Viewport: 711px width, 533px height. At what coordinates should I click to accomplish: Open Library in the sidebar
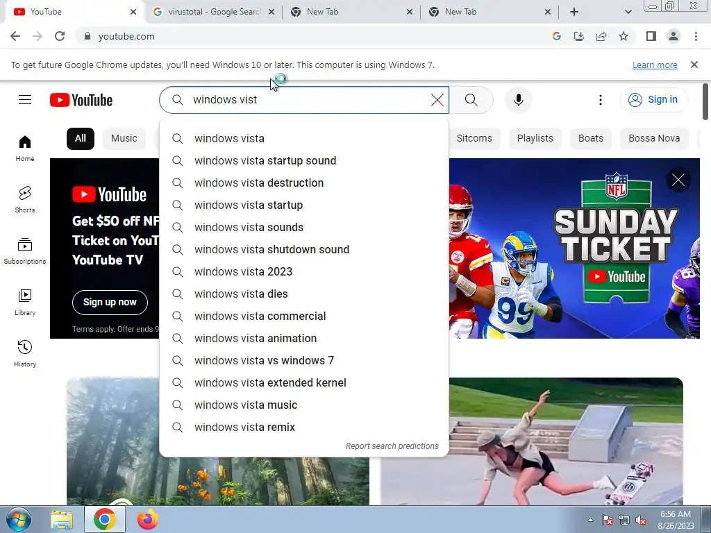coord(25,303)
